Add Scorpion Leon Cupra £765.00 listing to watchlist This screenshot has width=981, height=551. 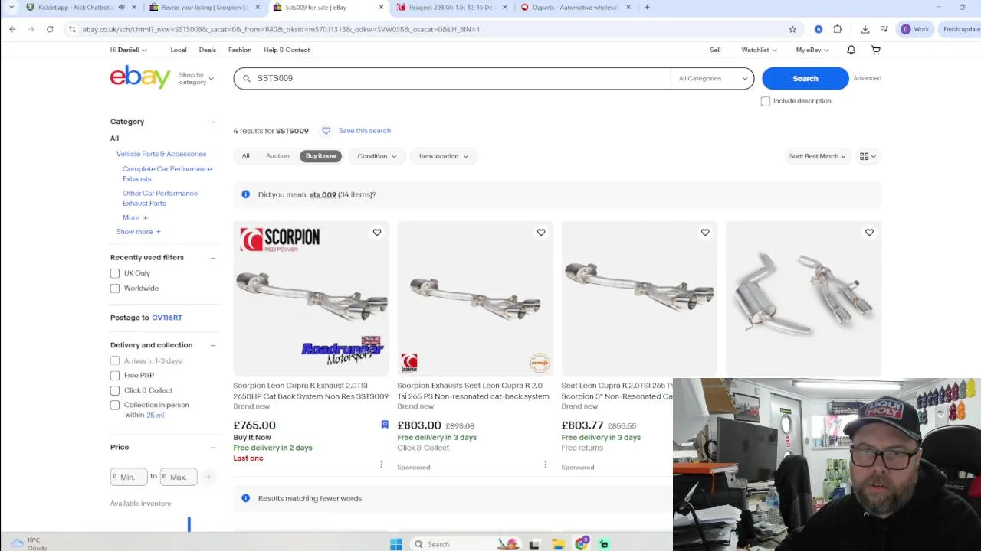[x=377, y=233]
